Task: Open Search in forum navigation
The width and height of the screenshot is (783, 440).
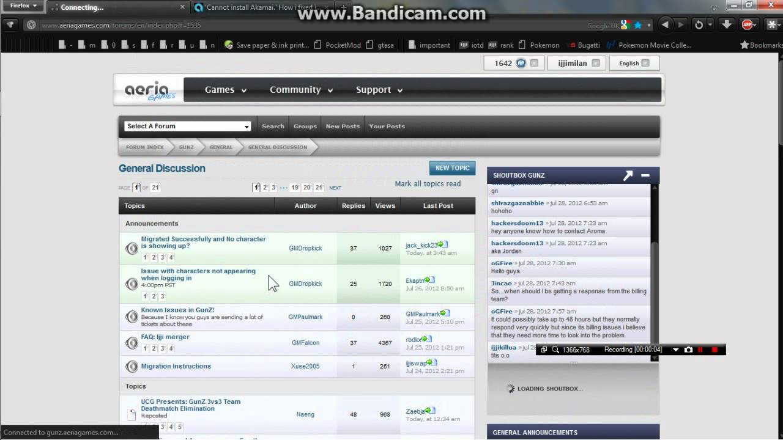Action: click(x=273, y=126)
